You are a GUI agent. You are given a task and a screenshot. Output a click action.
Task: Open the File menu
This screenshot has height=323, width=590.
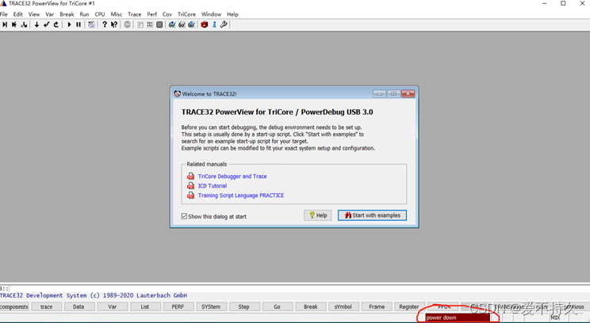(x=4, y=14)
